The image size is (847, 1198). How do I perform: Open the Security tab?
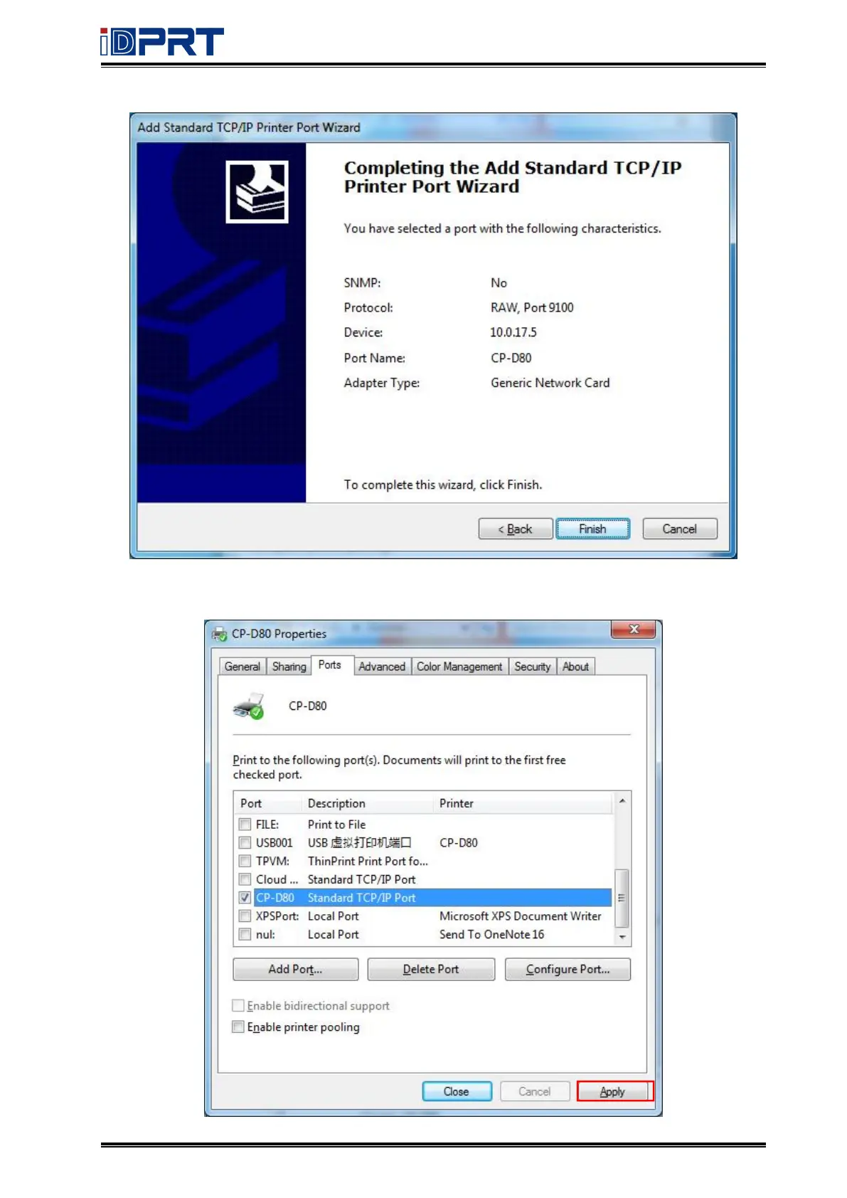pos(533,667)
